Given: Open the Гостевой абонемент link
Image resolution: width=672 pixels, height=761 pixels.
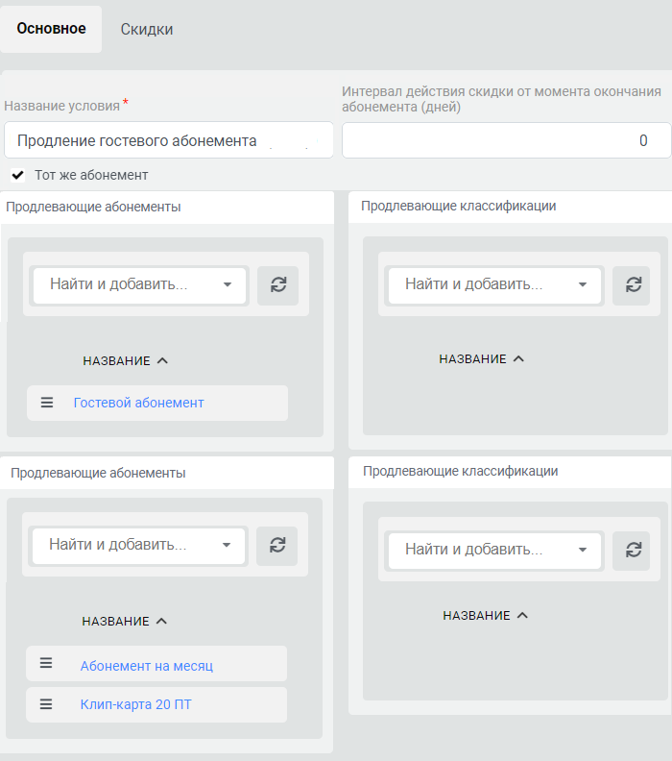Looking at the screenshot, I should (x=138, y=403).
